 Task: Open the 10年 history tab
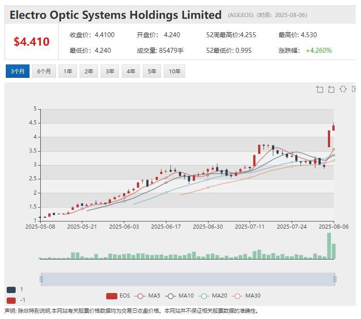174,71
